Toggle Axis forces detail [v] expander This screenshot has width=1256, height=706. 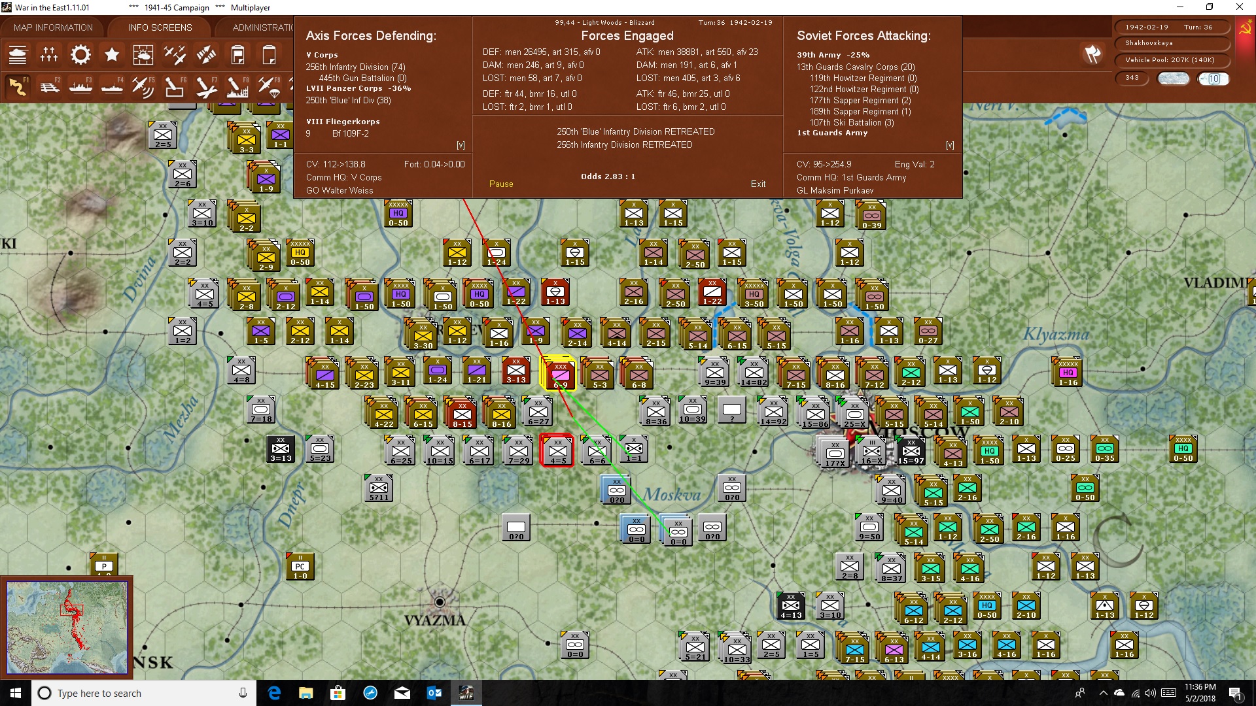[x=461, y=145]
